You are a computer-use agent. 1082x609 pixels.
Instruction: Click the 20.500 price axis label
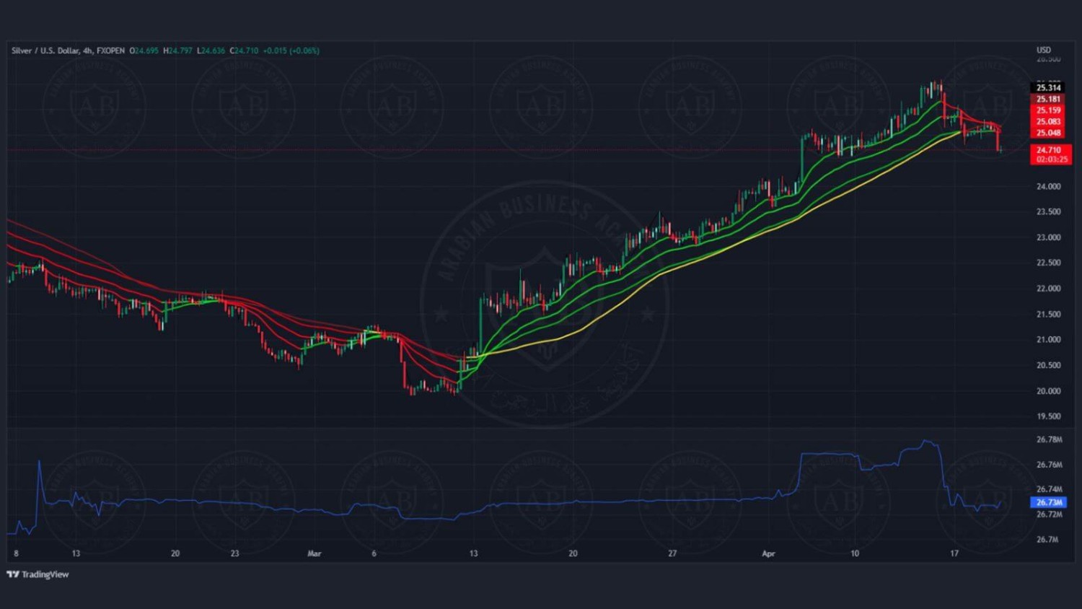click(1048, 365)
